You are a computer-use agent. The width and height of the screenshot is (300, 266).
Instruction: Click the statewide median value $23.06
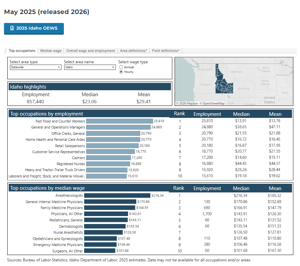pos(89,102)
